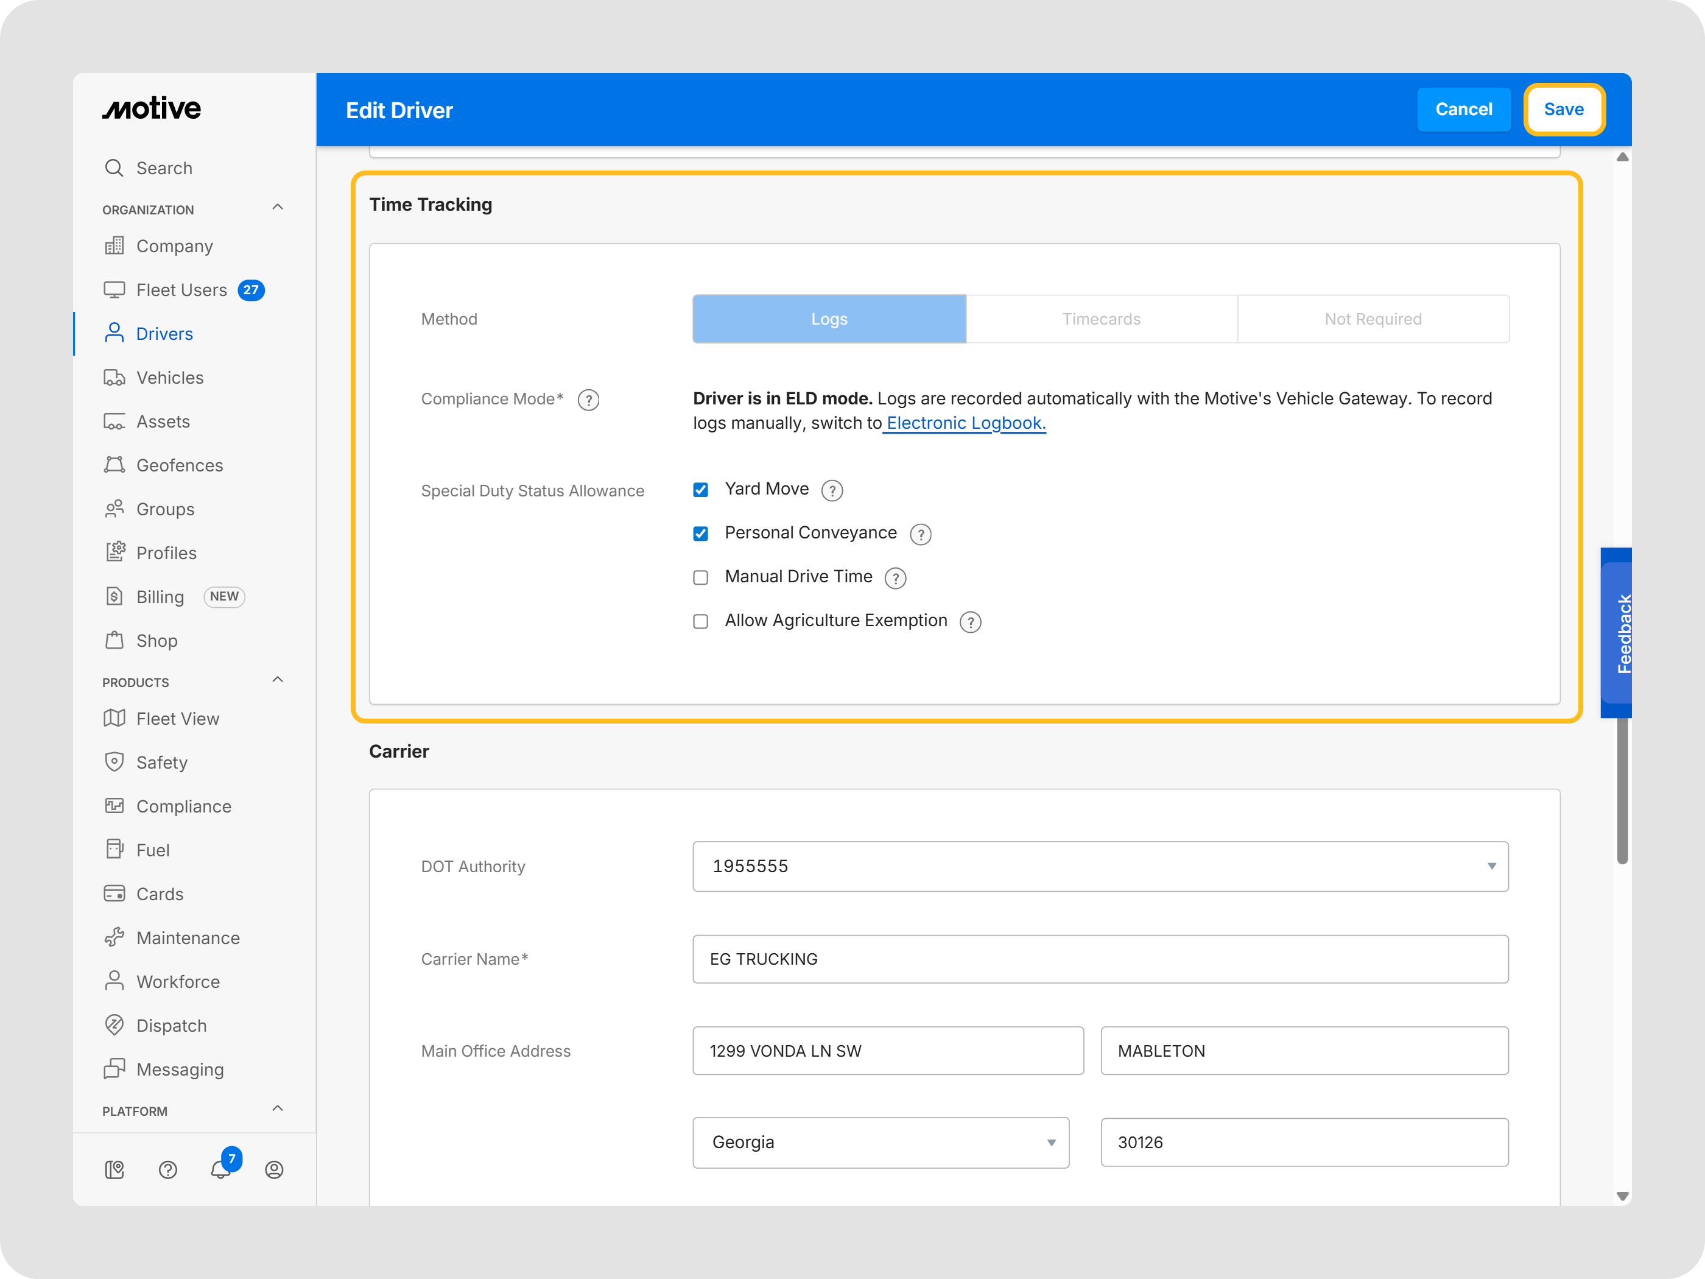1705x1279 pixels.
Task: Uncheck the Yard Move checkbox
Action: point(701,490)
